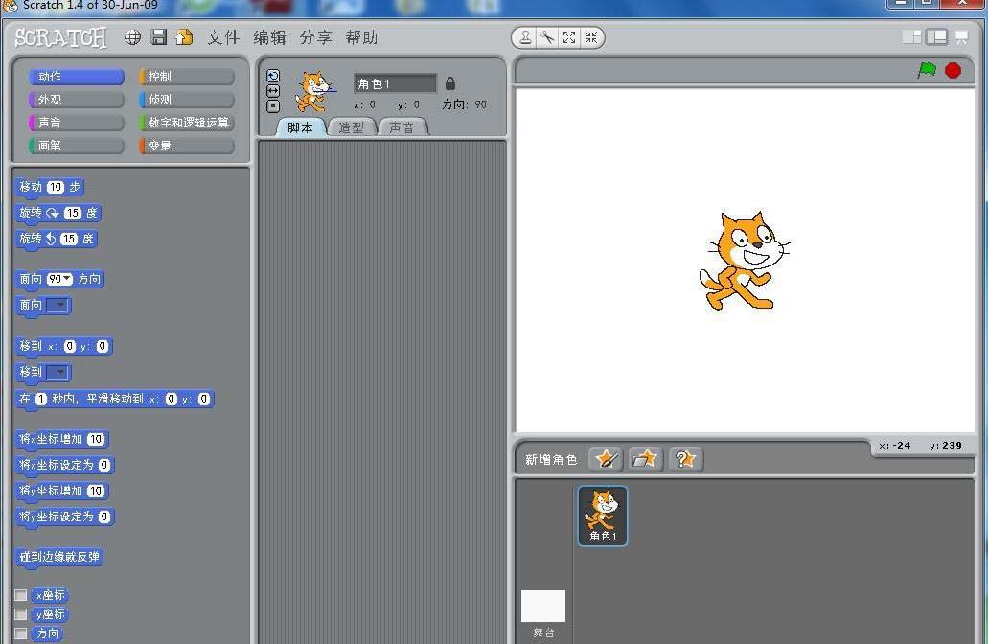
Task: Select the 动作 block category
Action: pyautogui.click(x=77, y=77)
